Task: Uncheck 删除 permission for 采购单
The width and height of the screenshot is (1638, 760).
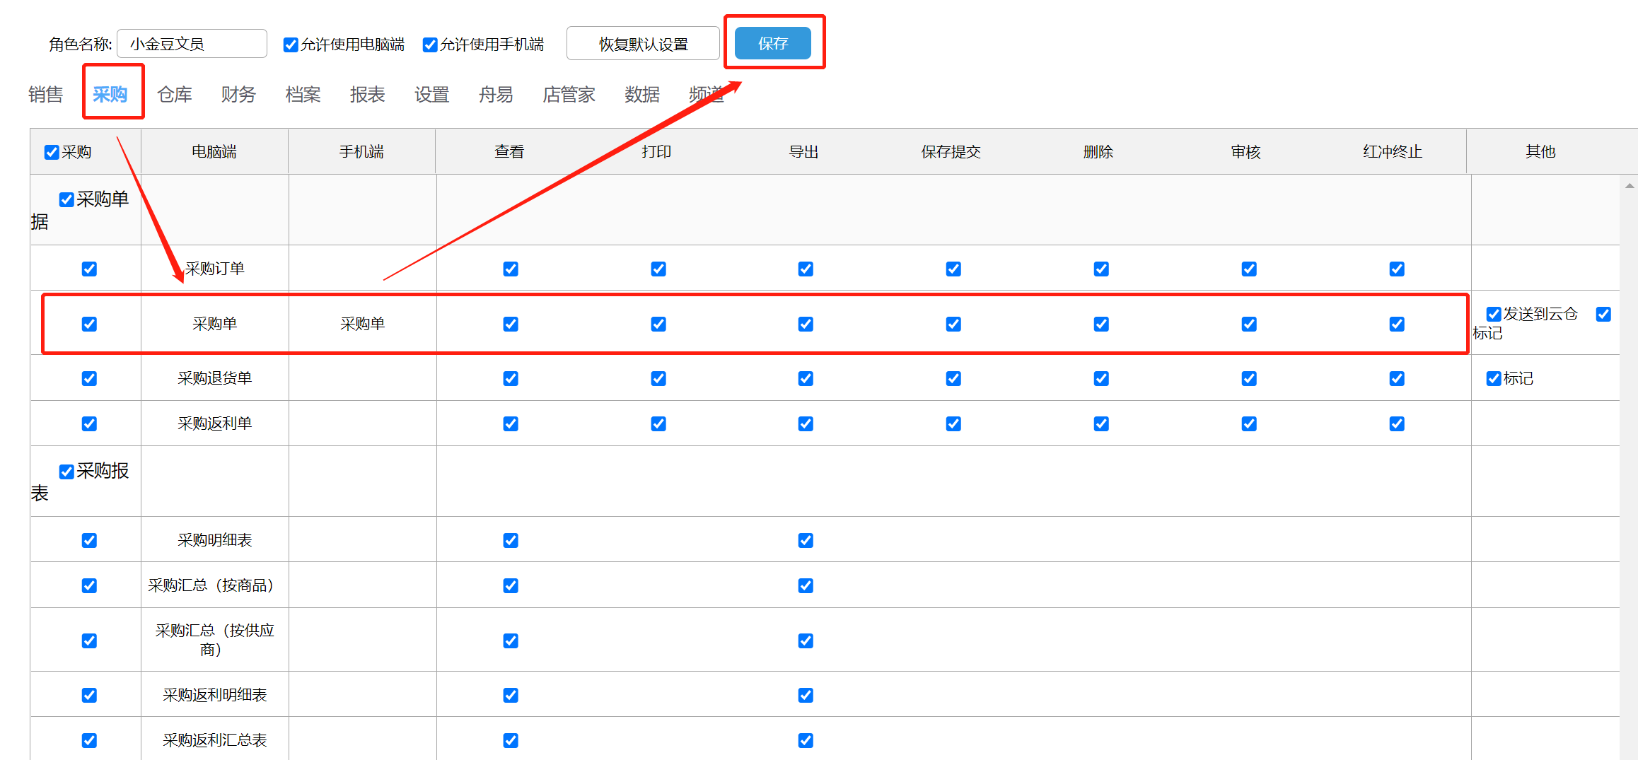Action: point(1101,324)
